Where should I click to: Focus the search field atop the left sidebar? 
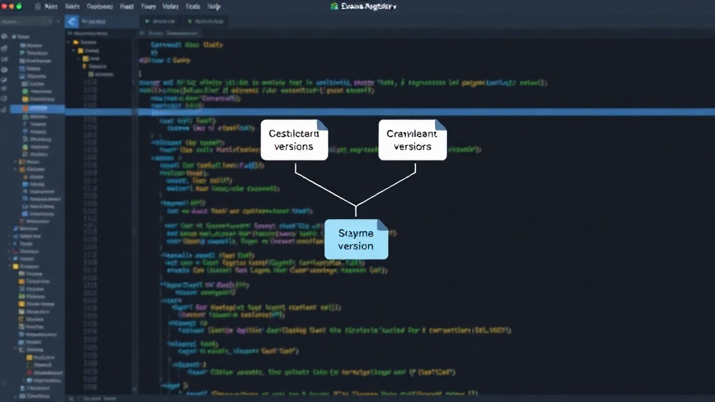pyautogui.click(x=27, y=22)
